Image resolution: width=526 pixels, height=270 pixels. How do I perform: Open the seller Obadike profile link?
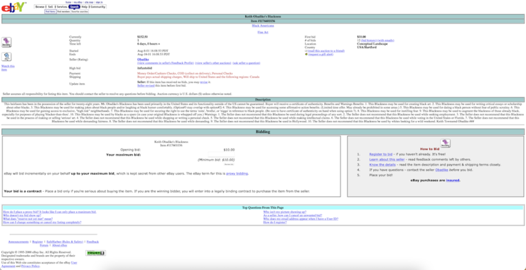143,60
